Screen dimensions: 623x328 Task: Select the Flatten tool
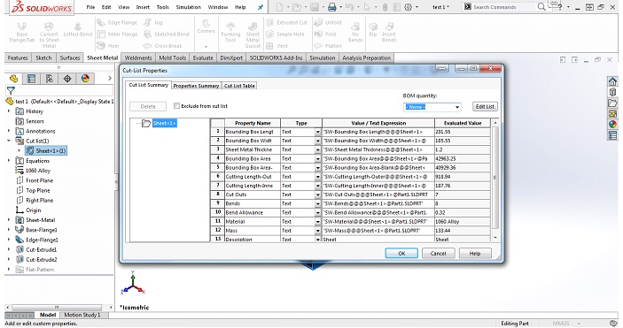tap(328, 46)
